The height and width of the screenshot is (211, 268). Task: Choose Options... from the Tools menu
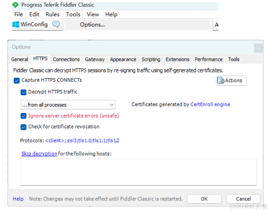(138, 25)
